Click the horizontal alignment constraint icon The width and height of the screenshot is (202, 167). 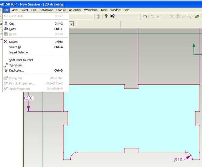[152, 17]
